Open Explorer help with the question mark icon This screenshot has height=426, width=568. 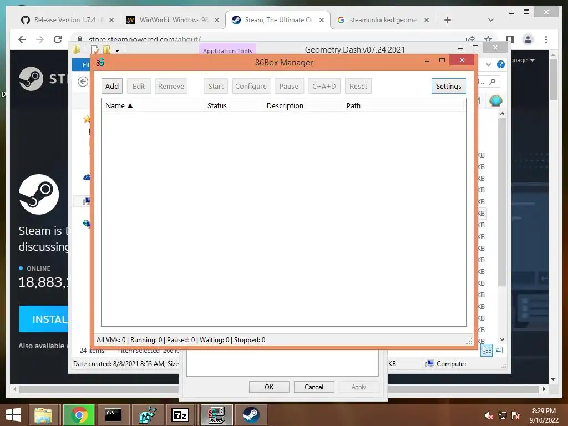[x=501, y=64]
